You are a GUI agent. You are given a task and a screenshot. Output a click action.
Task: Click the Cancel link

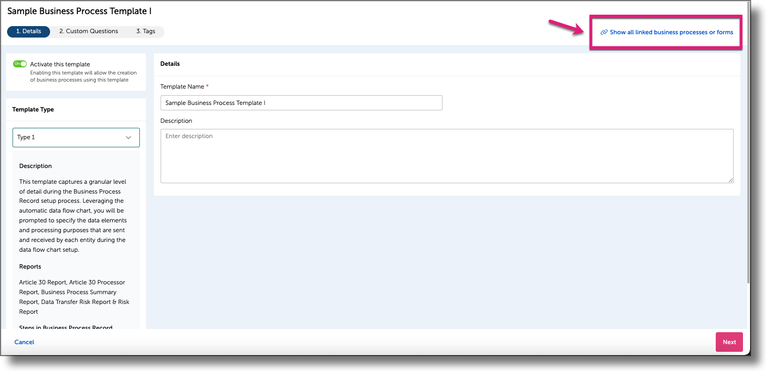pyautogui.click(x=24, y=341)
